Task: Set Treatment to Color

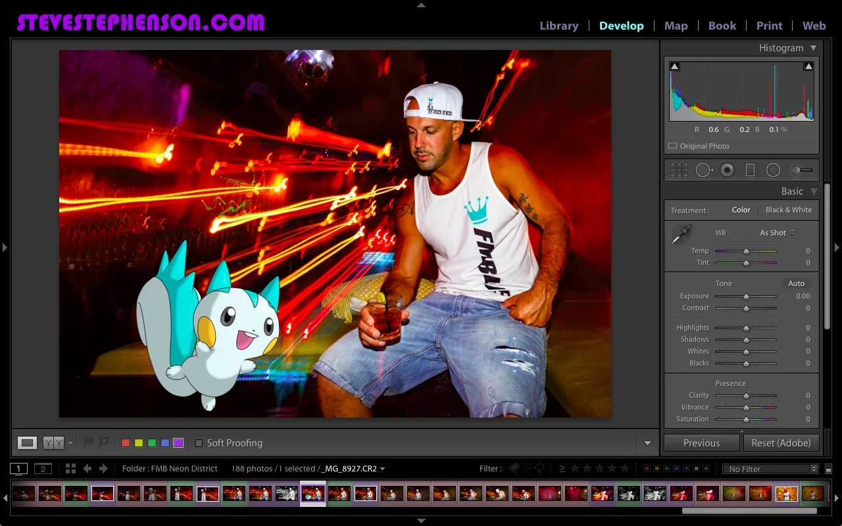Action: click(741, 210)
